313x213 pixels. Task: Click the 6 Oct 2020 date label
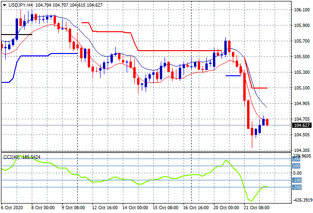[12, 208]
